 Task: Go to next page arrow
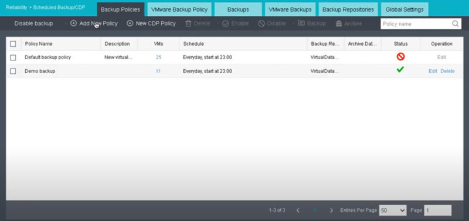click(x=331, y=210)
